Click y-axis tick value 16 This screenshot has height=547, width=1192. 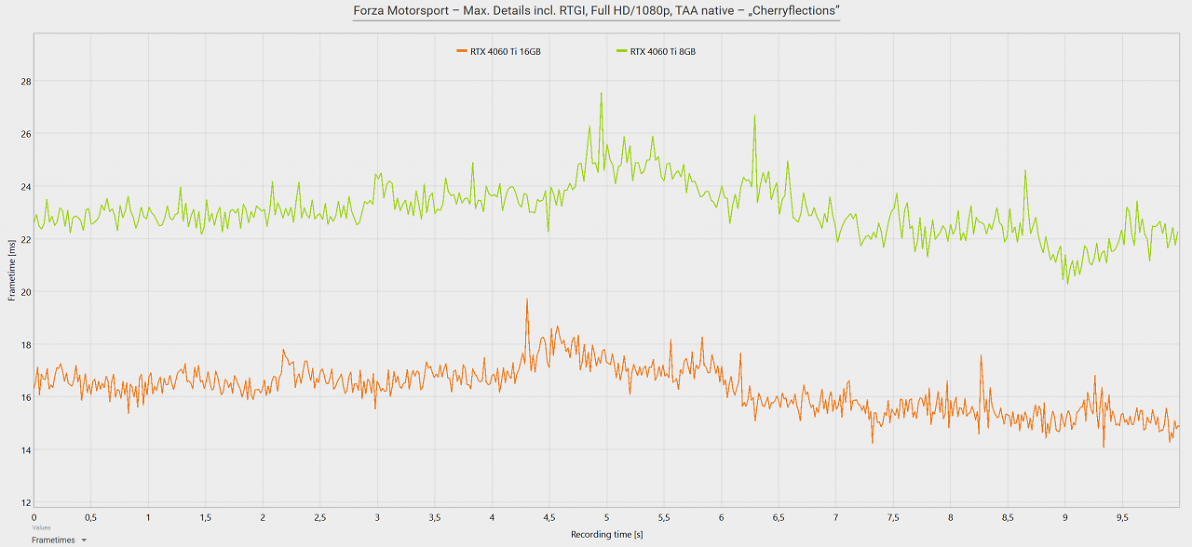click(x=26, y=398)
